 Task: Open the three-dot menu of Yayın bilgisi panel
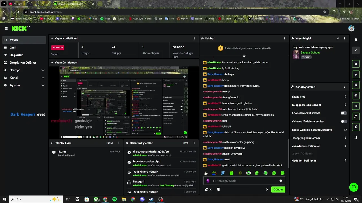(x=344, y=38)
